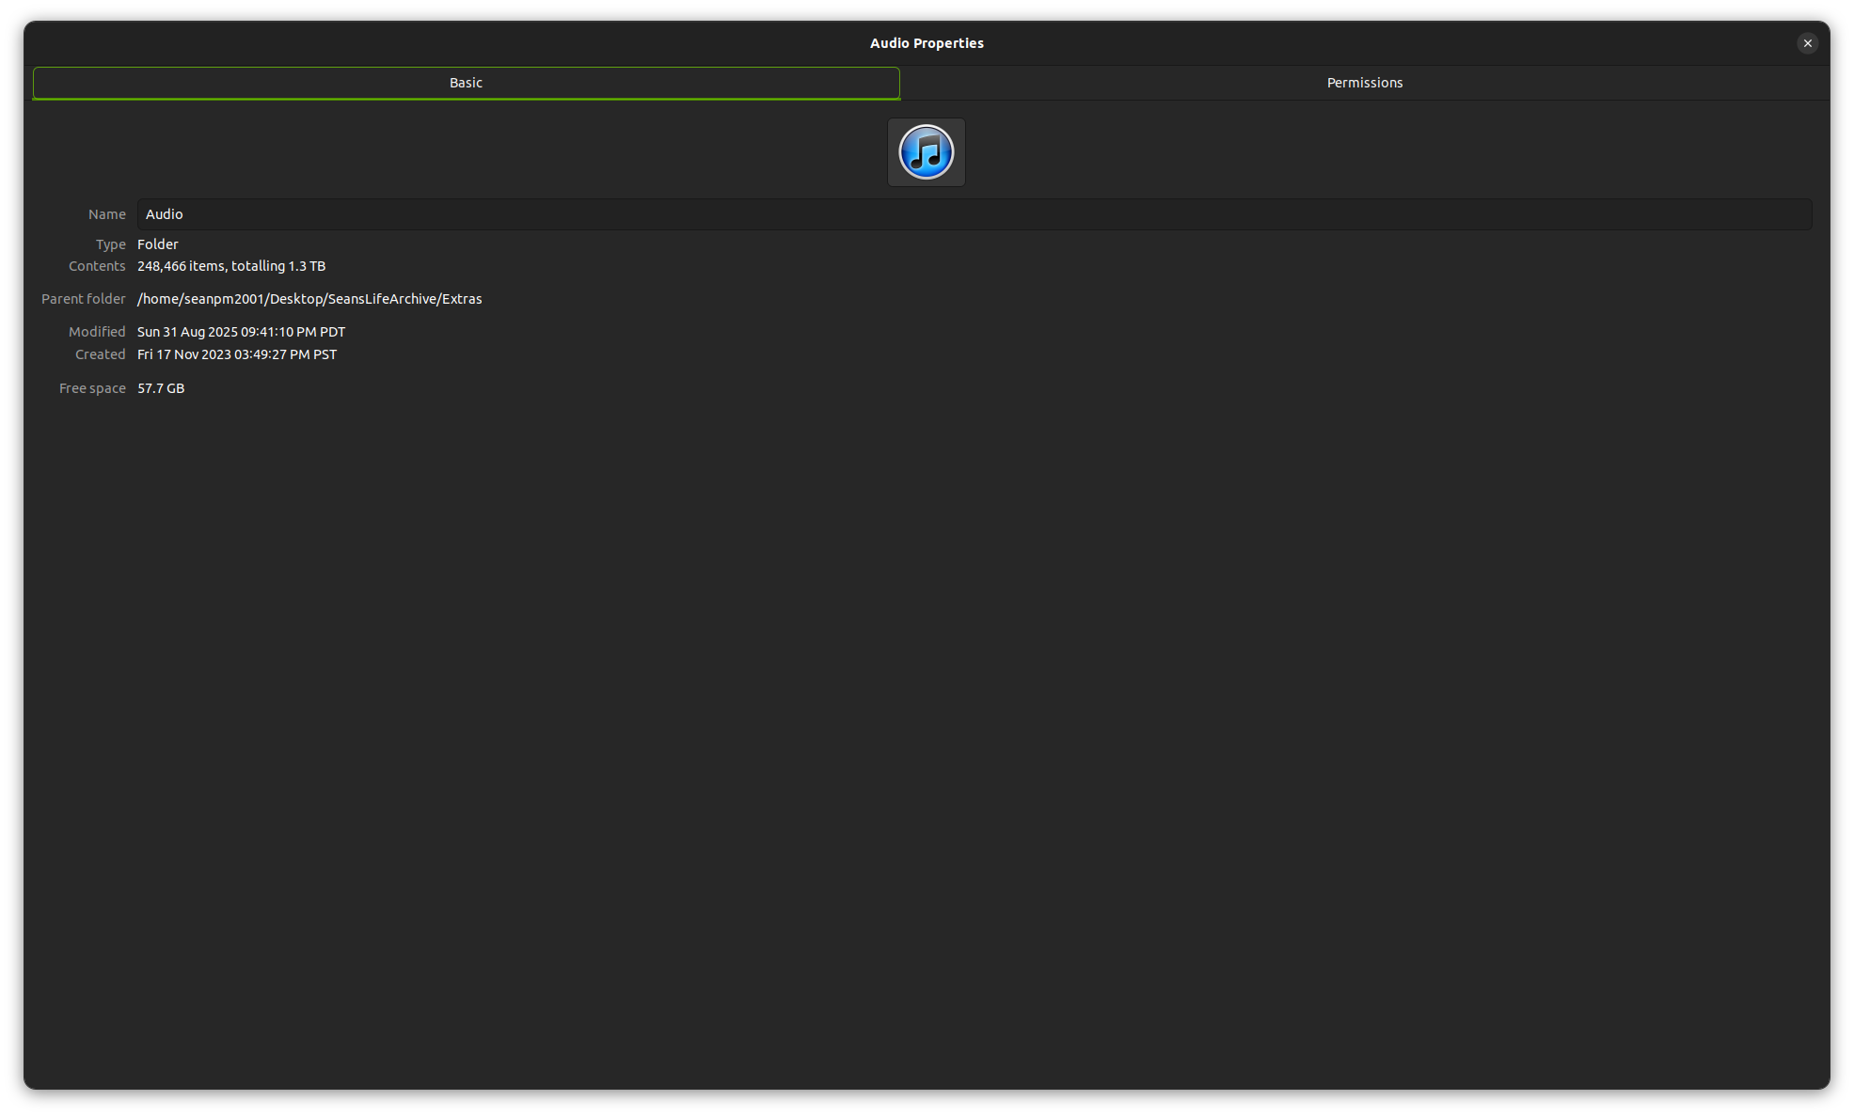
Task: Click the Type value Folder
Action: (157, 244)
